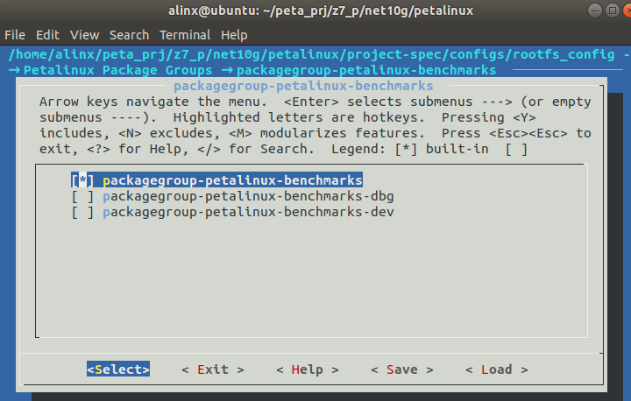This screenshot has width=631, height=401.
Task: Enable packagegroup-petalinux-benchmarks-dev checkbox
Action: tap(82, 212)
